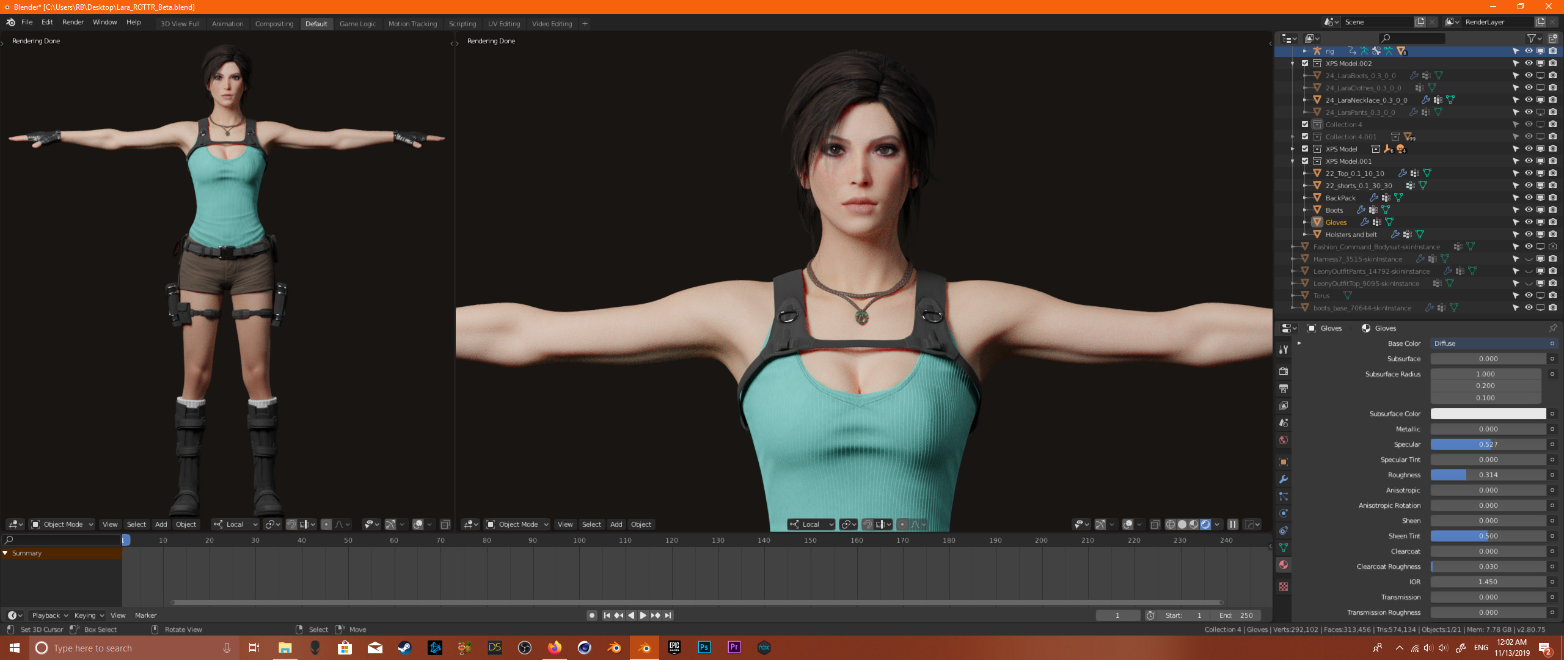1564x660 pixels.
Task: Toggle render camera icon for BackPack
Action: [x=1553, y=198]
